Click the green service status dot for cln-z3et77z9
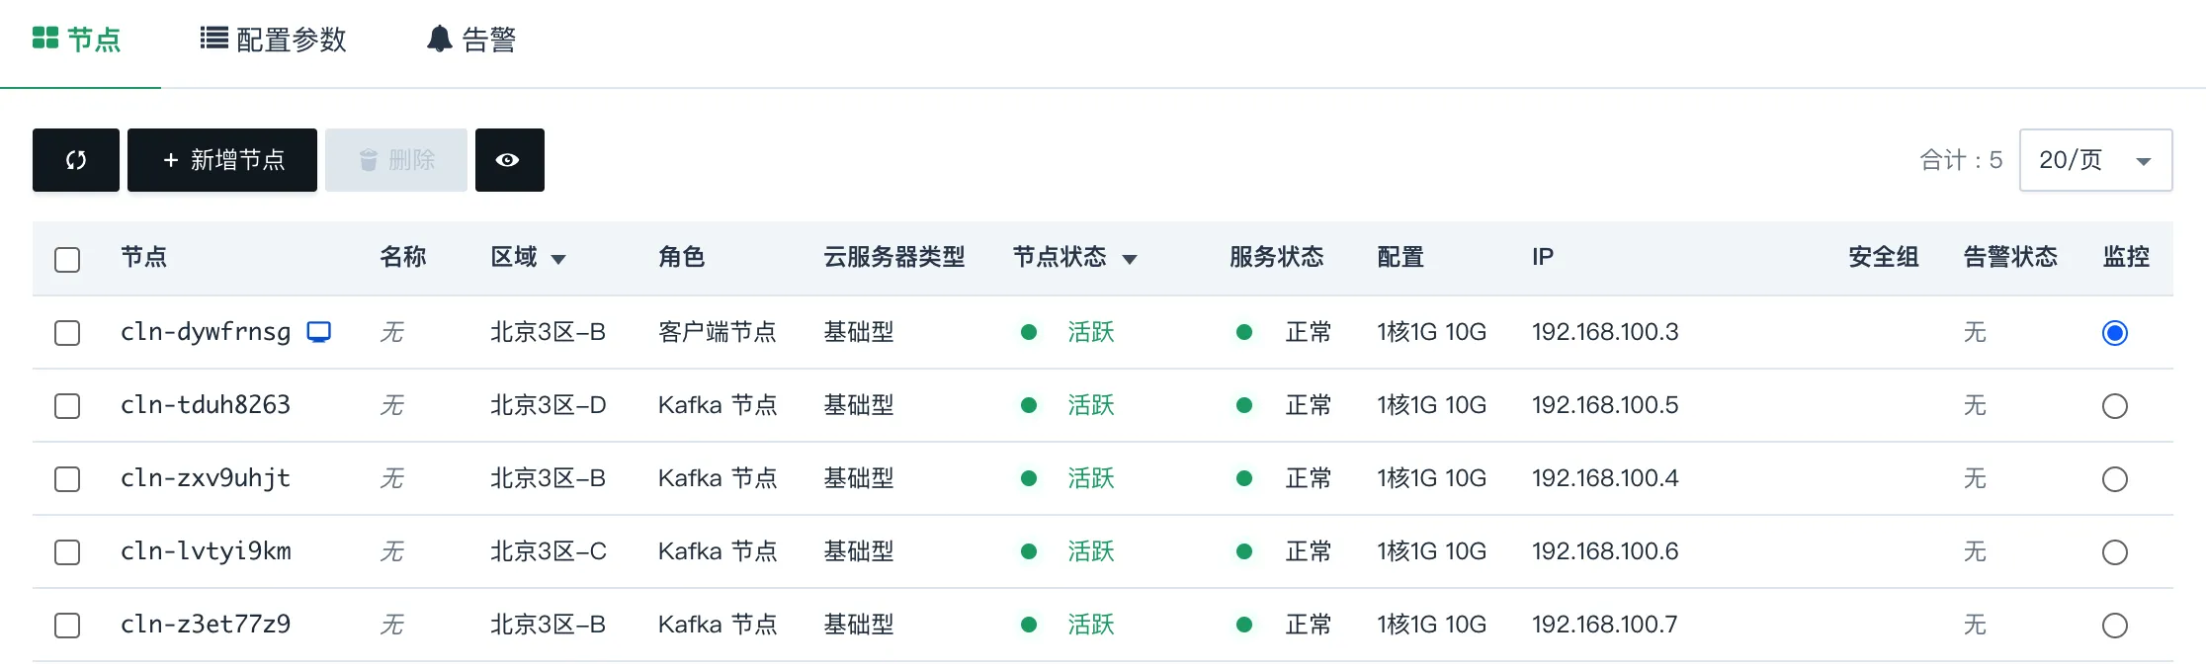The width and height of the screenshot is (2206, 670). [x=1244, y=625]
